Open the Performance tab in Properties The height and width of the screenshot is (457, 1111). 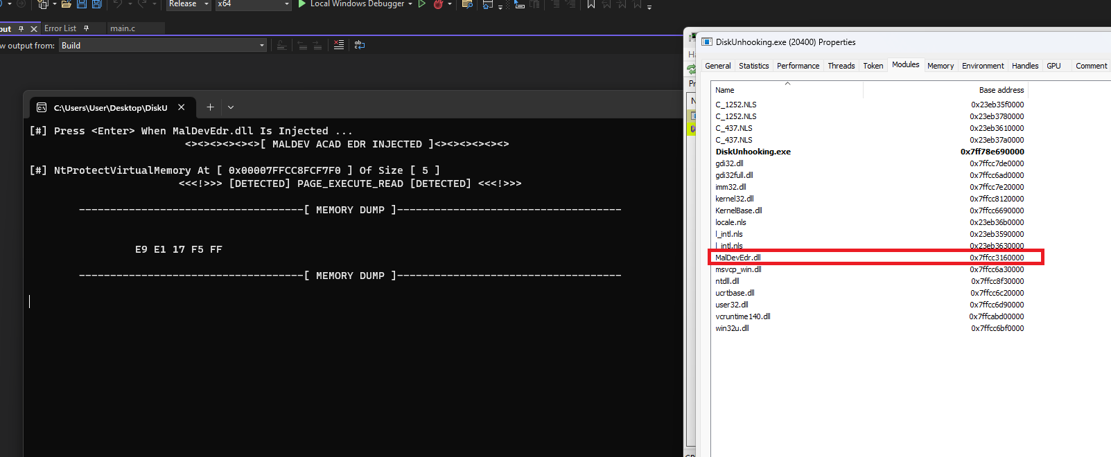tap(798, 66)
